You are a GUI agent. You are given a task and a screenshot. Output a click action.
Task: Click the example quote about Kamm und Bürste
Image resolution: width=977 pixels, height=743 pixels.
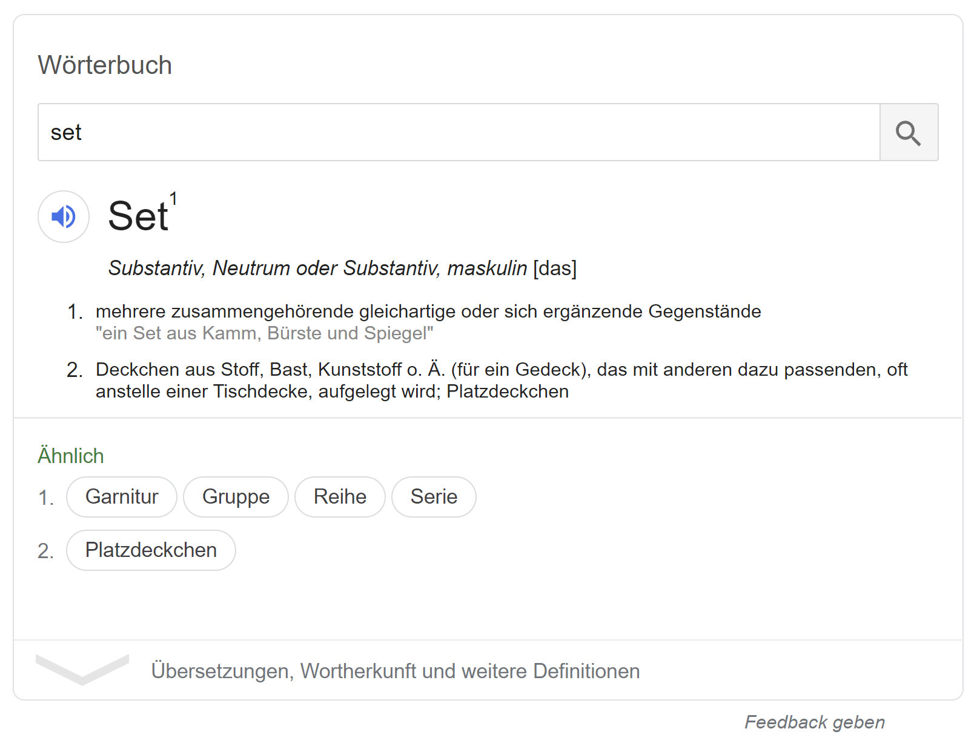(x=265, y=333)
